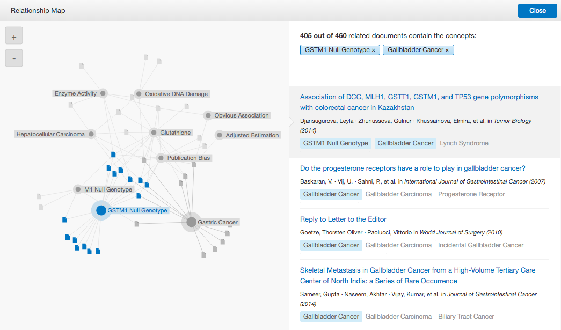The image size is (561, 330).
Task: Select the Obvious Association node
Action: point(208,115)
